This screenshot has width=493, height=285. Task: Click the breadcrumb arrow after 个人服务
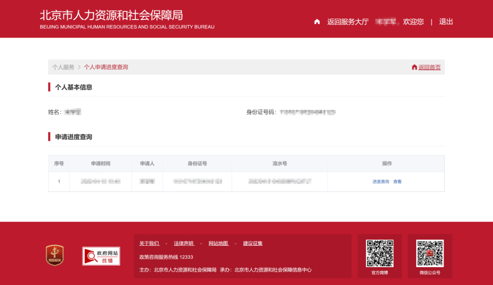click(x=79, y=67)
